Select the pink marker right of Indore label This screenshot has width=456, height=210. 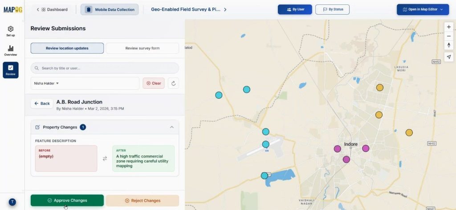[x=366, y=148]
